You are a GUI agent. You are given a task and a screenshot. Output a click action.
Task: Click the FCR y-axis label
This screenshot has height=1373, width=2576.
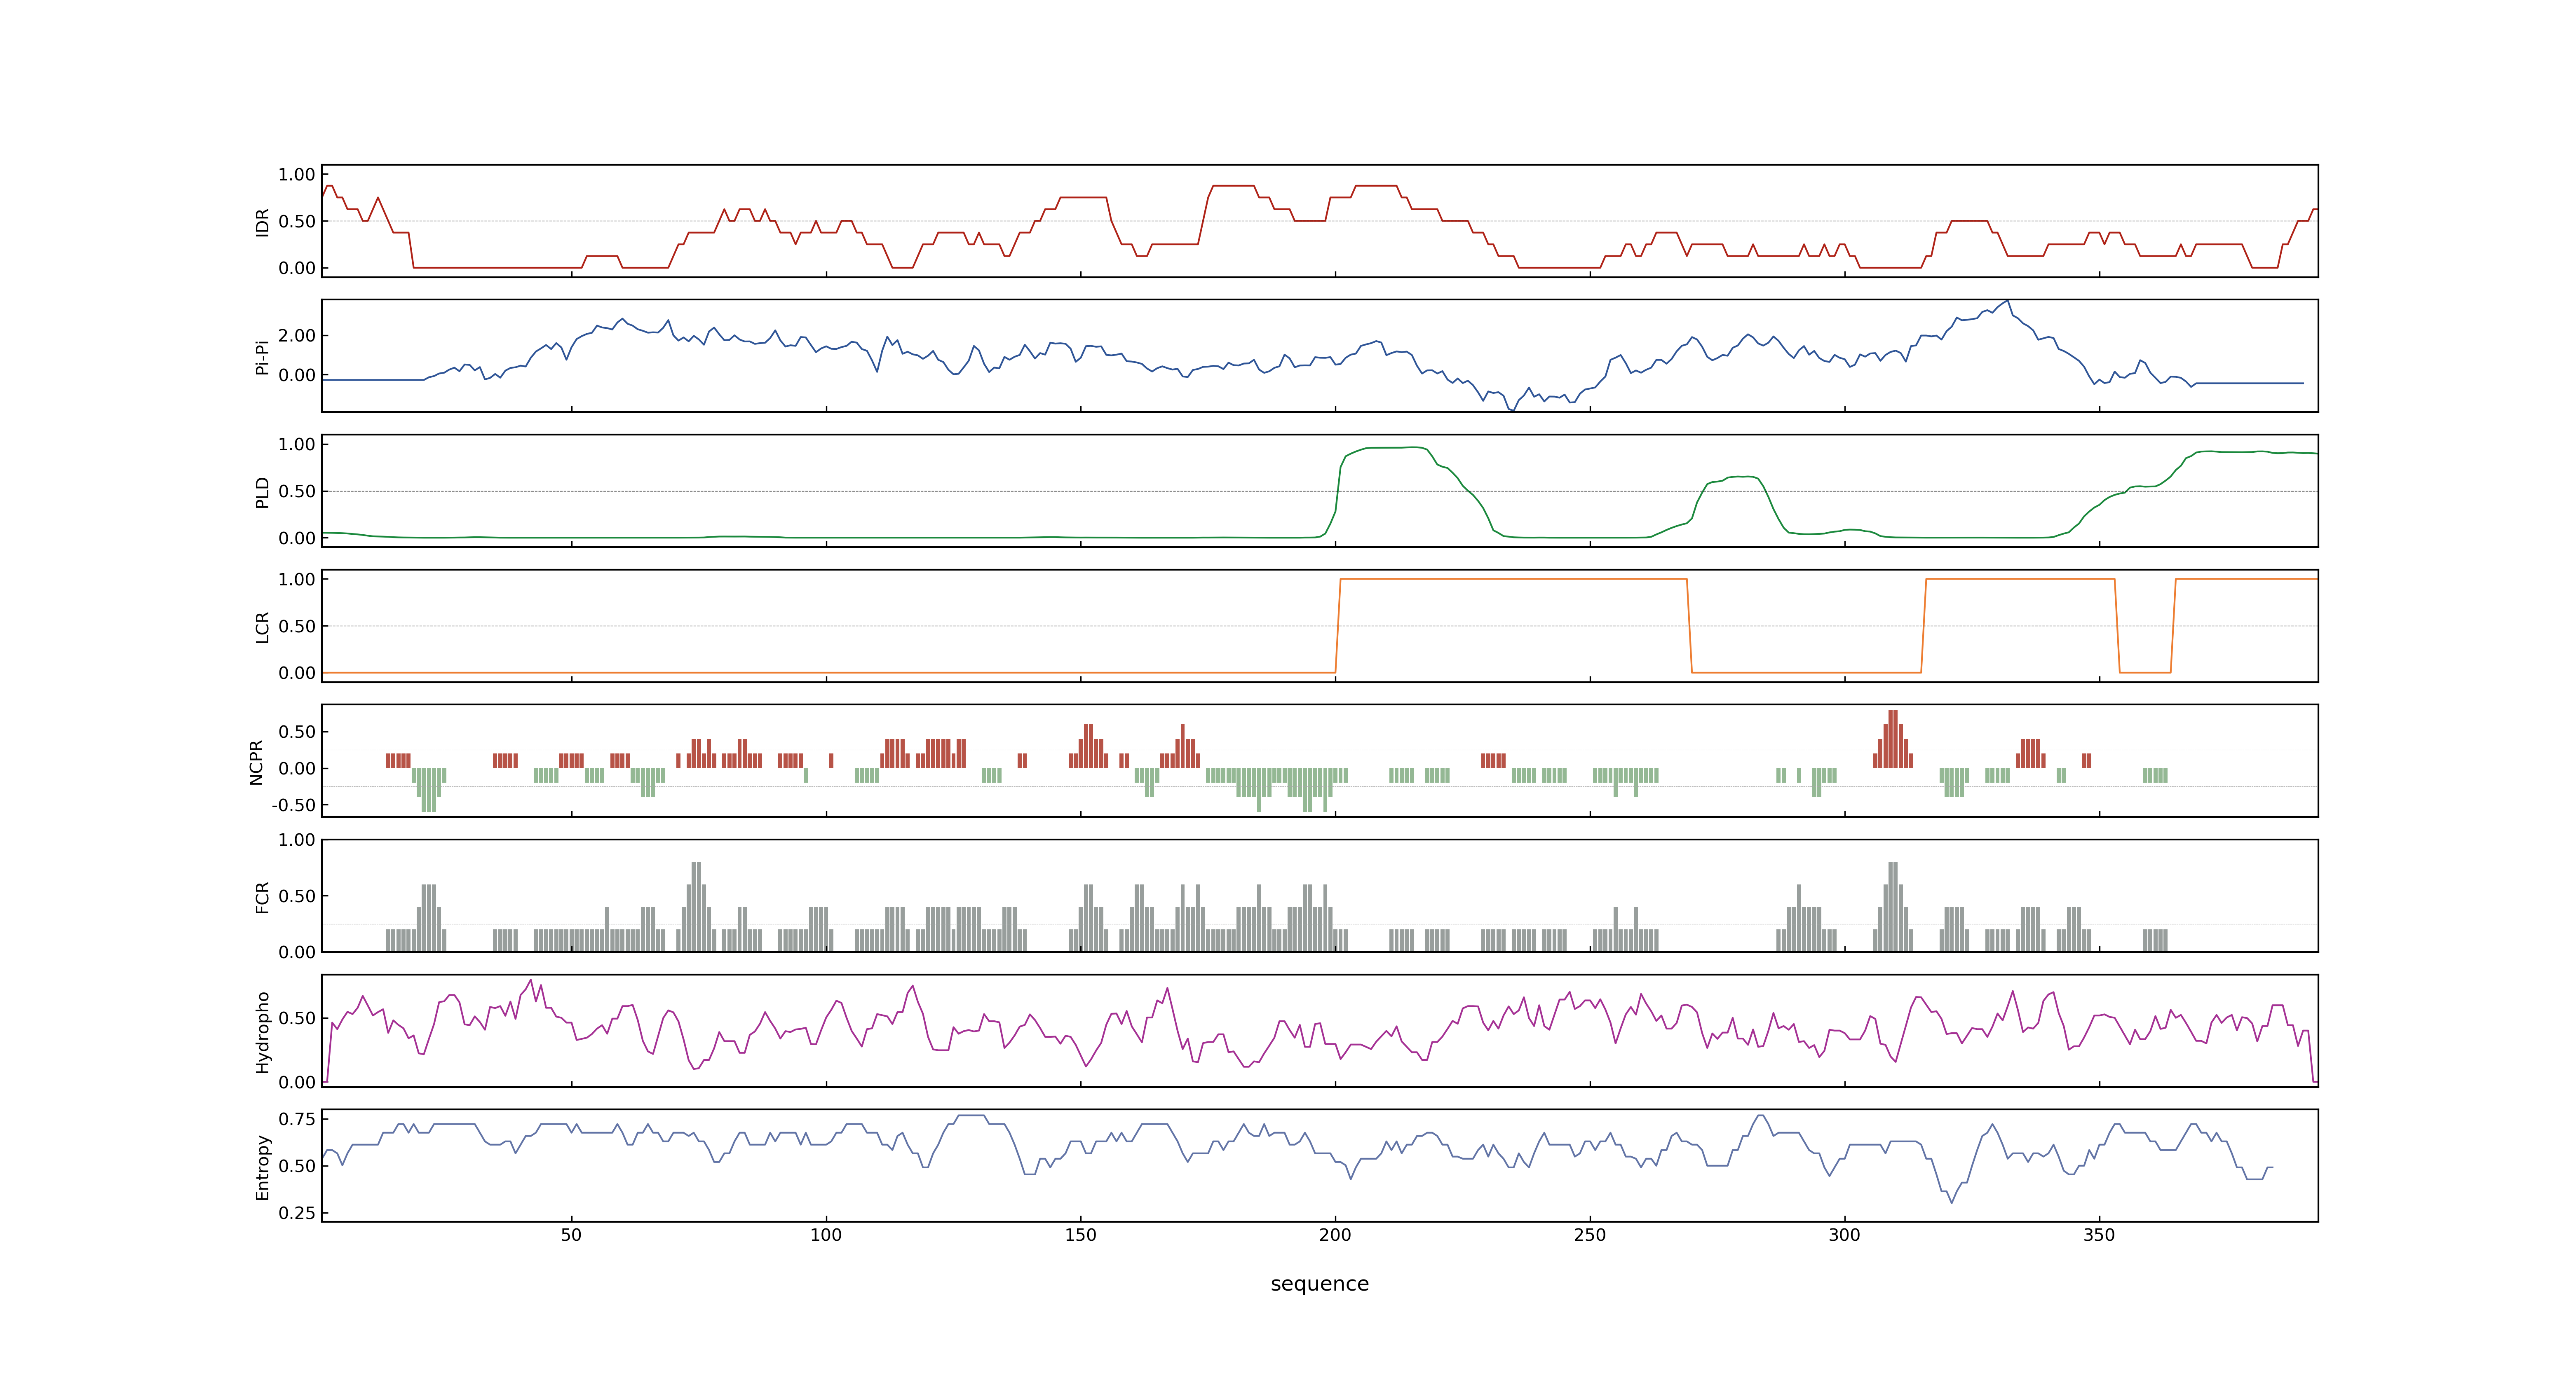(263, 896)
